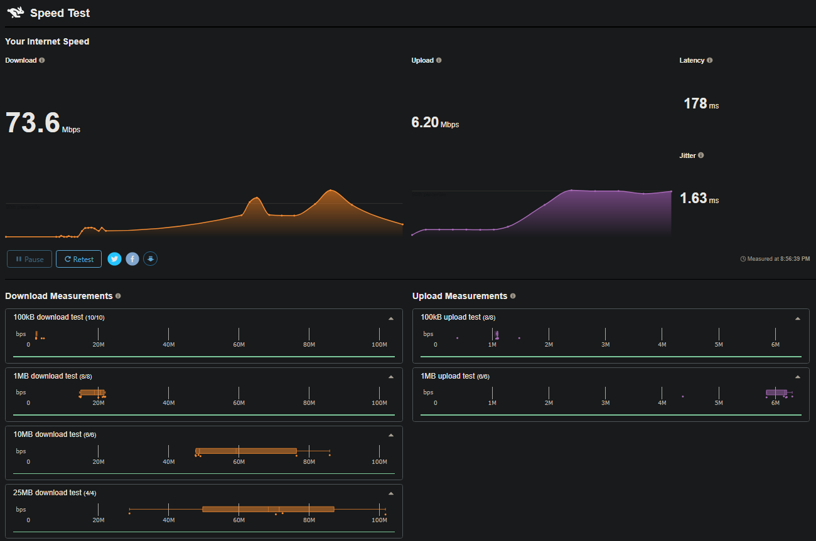Open the Latency info icon

[709, 61]
